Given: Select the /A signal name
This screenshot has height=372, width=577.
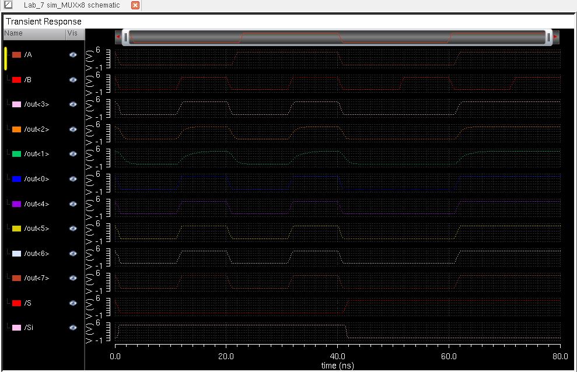Looking at the screenshot, I should [28, 55].
